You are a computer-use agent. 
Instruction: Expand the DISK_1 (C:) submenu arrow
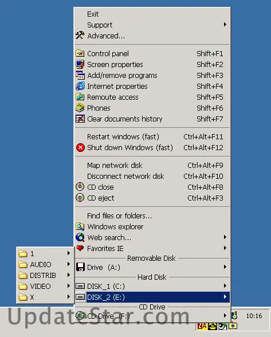click(x=225, y=286)
